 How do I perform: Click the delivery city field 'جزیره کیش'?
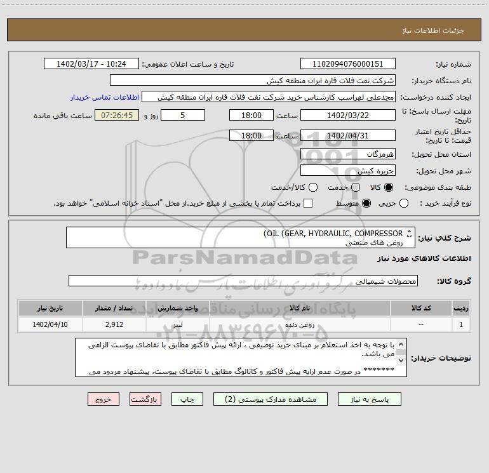tap(348, 170)
